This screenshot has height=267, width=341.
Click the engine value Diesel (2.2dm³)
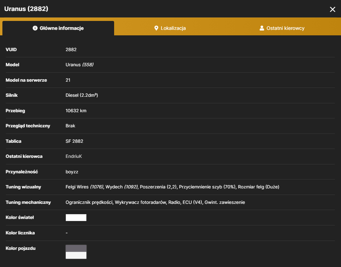tap(81, 95)
